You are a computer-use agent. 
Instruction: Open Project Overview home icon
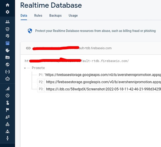tap(8, 5)
